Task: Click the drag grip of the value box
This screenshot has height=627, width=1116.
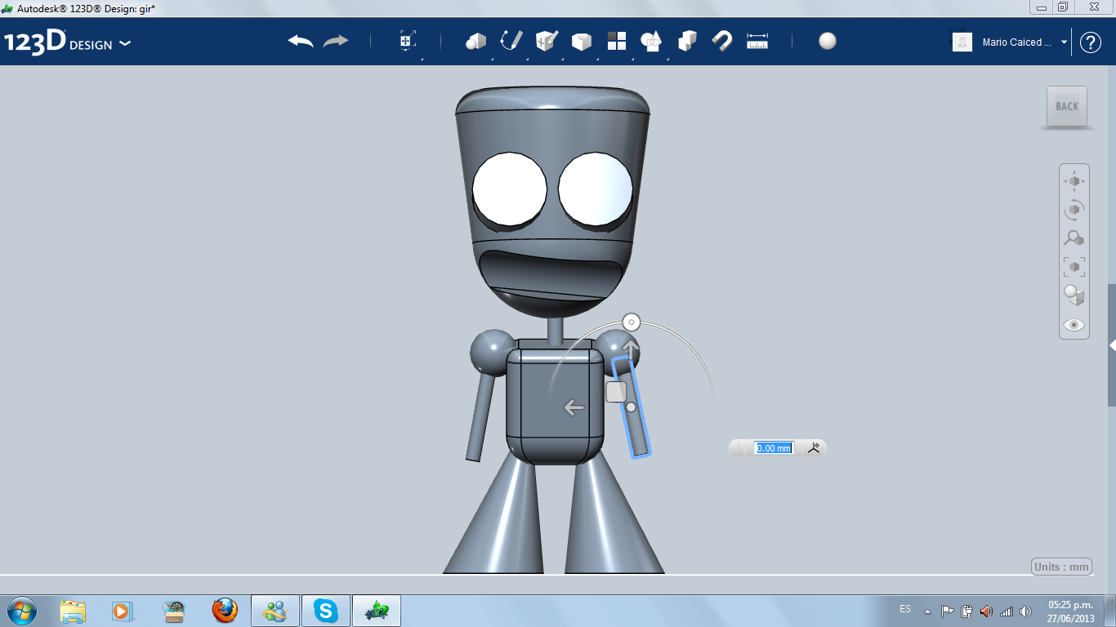Action: pyautogui.click(x=739, y=447)
